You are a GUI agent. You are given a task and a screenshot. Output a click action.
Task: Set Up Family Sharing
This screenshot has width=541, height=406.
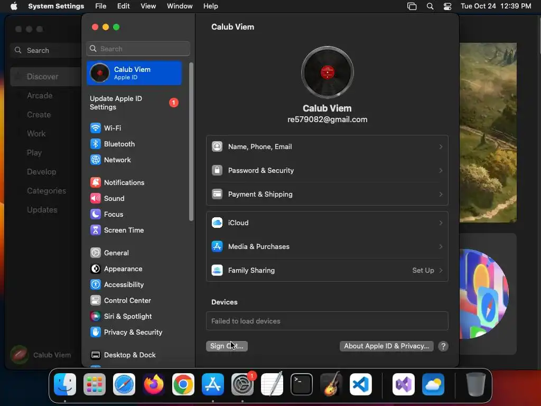click(327, 271)
